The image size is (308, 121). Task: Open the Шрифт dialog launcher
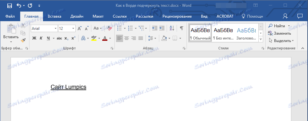tap(112, 48)
